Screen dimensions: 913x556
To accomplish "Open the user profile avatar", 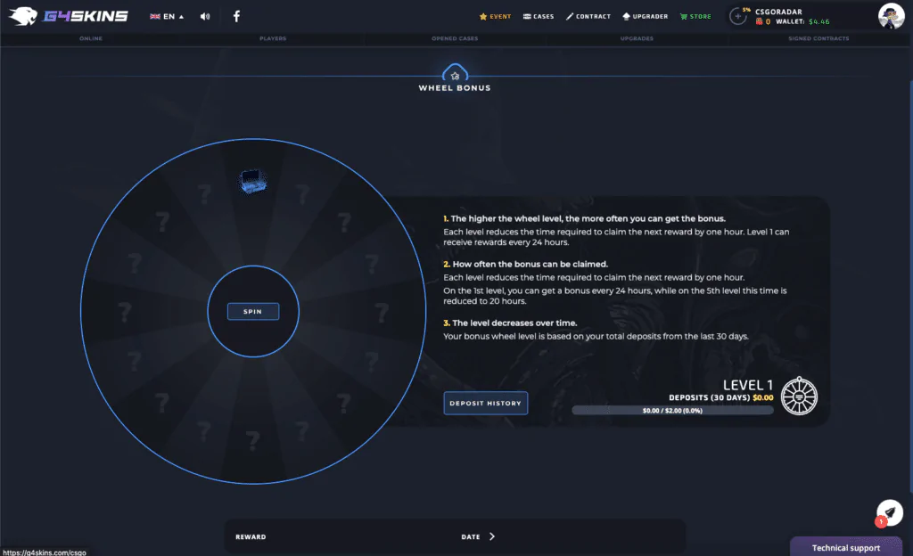I will coord(891,16).
